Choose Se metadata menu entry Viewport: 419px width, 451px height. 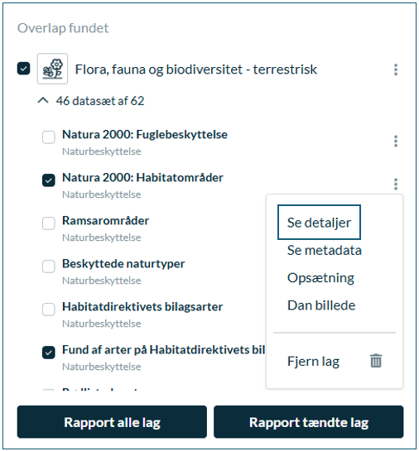click(325, 250)
